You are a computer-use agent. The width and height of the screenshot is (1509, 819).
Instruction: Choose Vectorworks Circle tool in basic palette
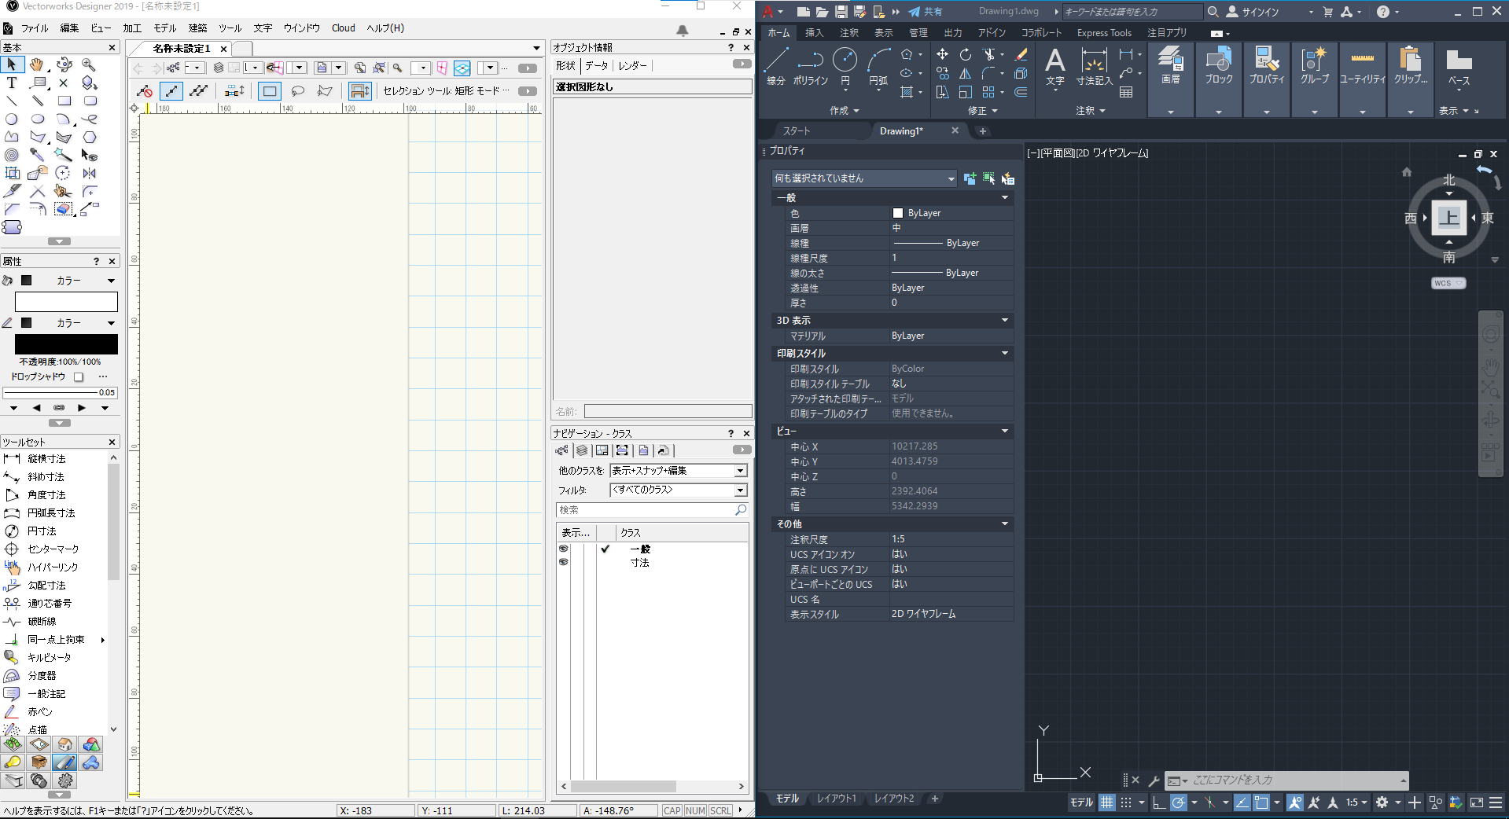pos(12,119)
